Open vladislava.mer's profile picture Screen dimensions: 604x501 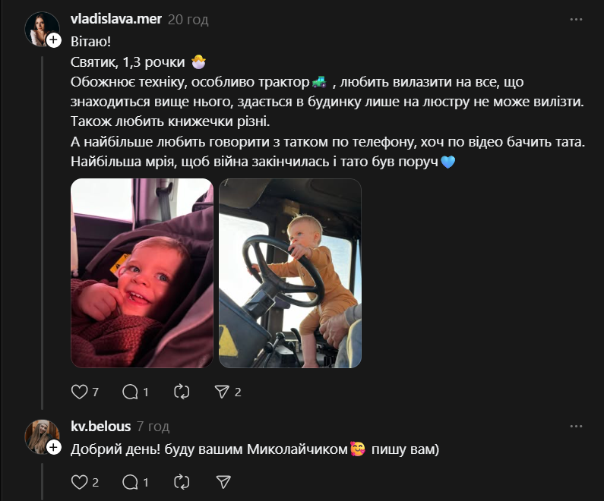click(x=42, y=30)
